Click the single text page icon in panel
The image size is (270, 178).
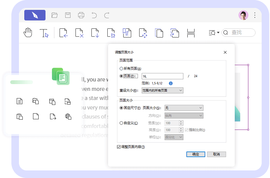(x=19, y=101)
